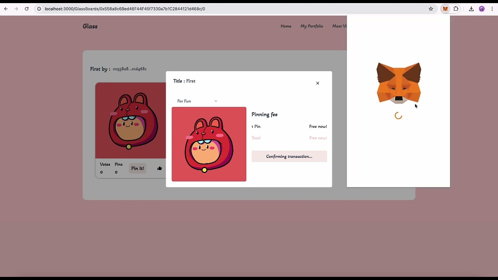Click the 'Votes' label on the card
Viewport: 498px width, 280px height.
(x=105, y=164)
